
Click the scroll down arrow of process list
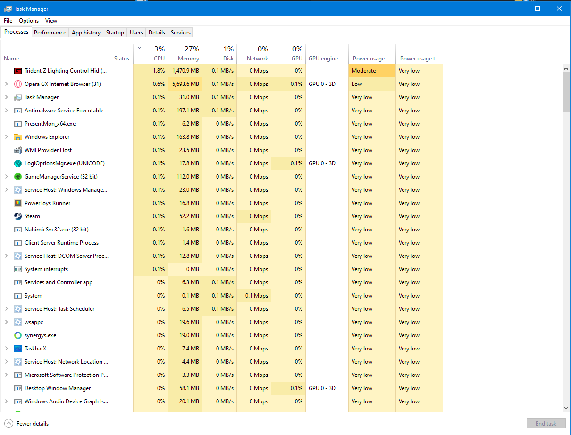[566, 408]
